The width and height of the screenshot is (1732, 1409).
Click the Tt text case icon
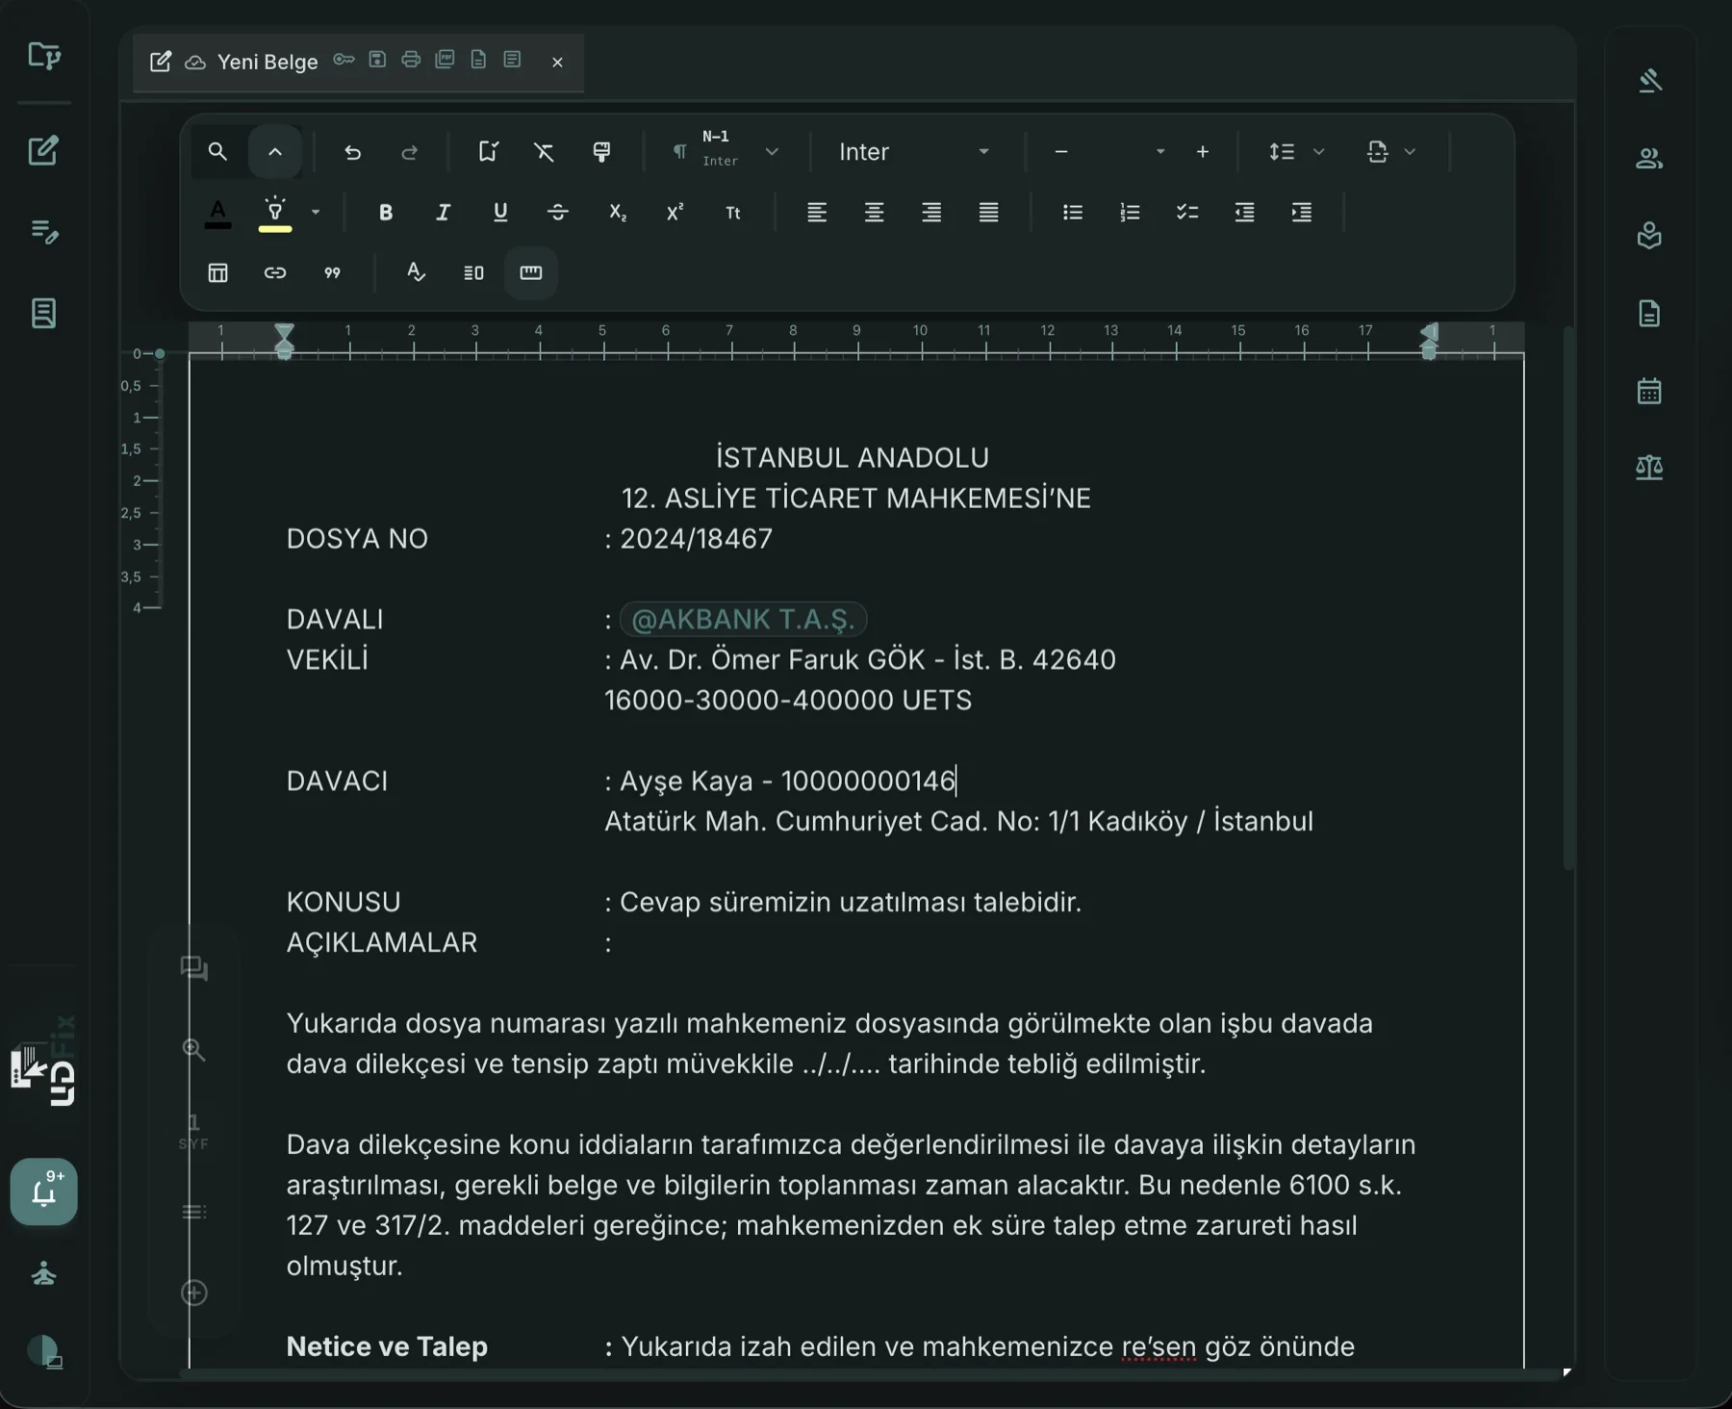[x=733, y=213]
